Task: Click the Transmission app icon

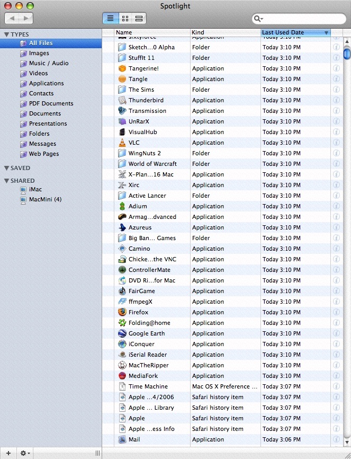Action: point(122,111)
